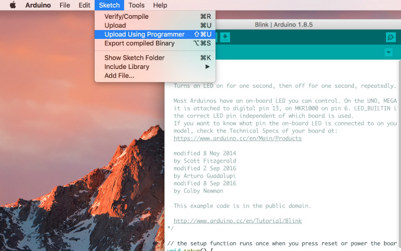This screenshot has width=401, height=251.
Task: Open the Tools menu
Action: 137,5
